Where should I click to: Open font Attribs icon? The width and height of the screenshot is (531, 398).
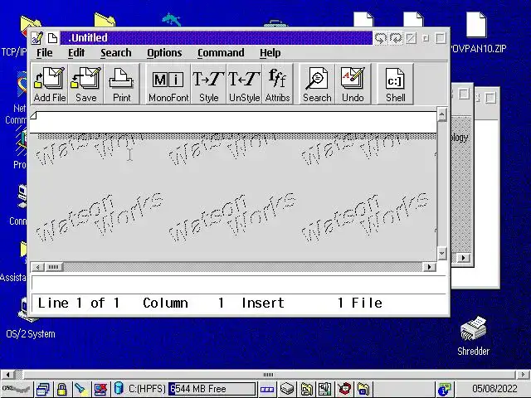[277, 84]
